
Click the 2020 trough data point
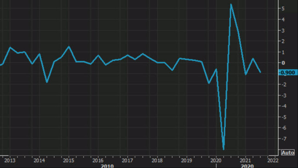coord(224,149)
